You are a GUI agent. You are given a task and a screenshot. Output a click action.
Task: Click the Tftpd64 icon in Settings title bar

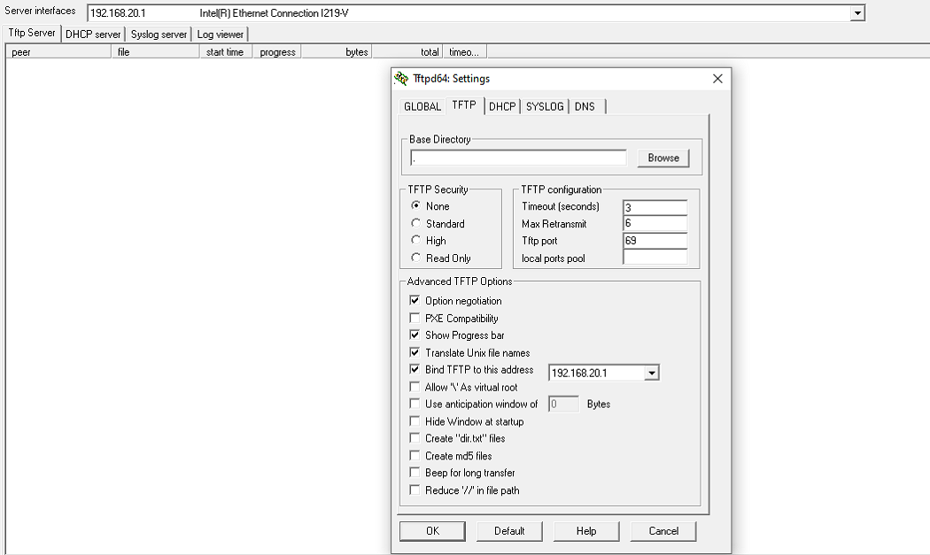tap(402, 79)
